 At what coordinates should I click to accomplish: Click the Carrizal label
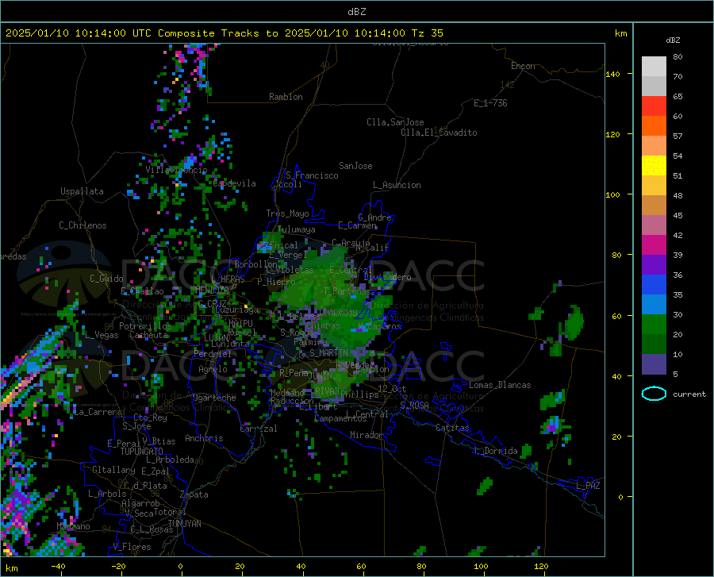259,429
